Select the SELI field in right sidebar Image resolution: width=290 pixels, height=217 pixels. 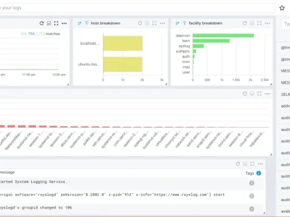pyautogui.click(x=285, y=94)
